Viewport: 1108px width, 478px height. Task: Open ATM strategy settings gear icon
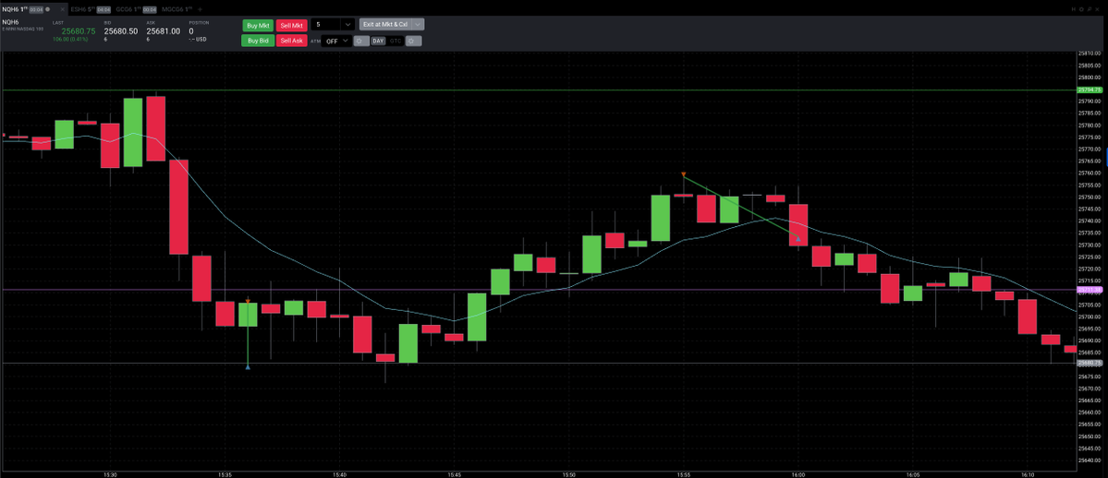(359, 41)
